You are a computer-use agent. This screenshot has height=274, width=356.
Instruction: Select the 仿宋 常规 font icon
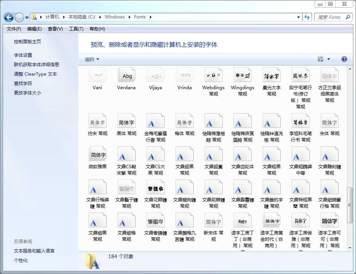click(98, 121)
